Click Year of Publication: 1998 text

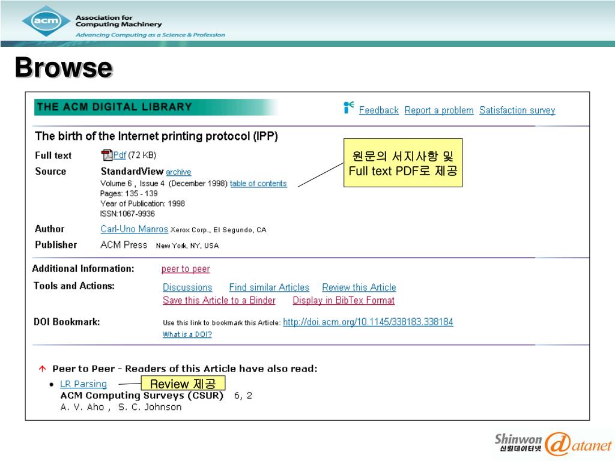[x=142, y=203]
